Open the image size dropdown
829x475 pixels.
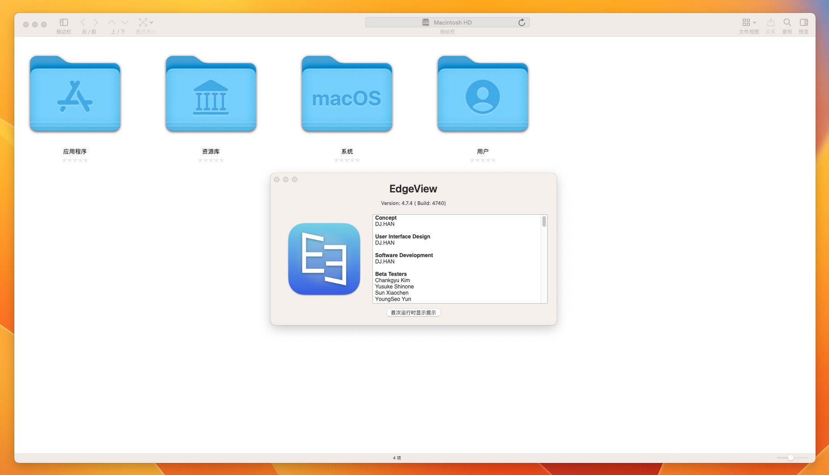click(x=146, y=22)
